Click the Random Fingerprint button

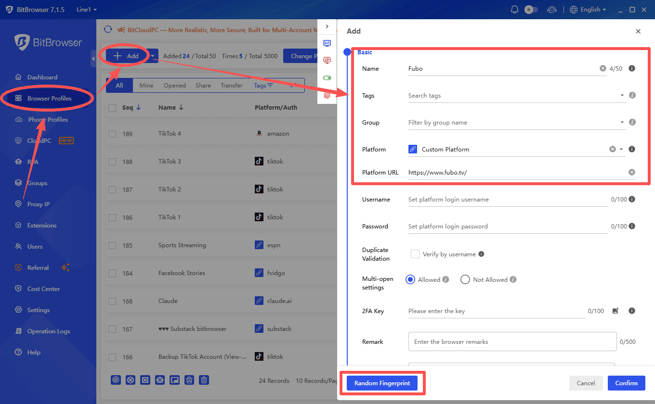pyautogui.click(x=383, y=383)
